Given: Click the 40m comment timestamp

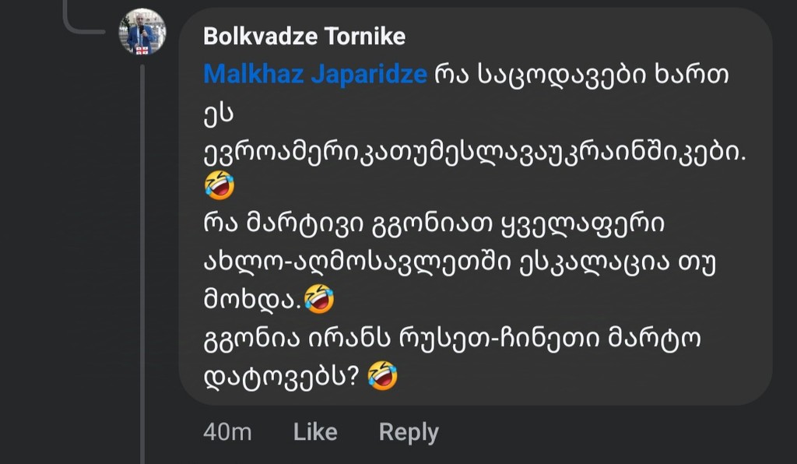Looking at the screenshot, I should 226,432.
